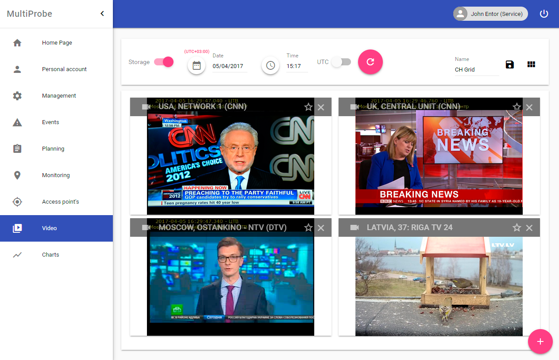Screen dimensions: 559x360
Task: Open the Home Page menu item
Action: coord(56,43)
